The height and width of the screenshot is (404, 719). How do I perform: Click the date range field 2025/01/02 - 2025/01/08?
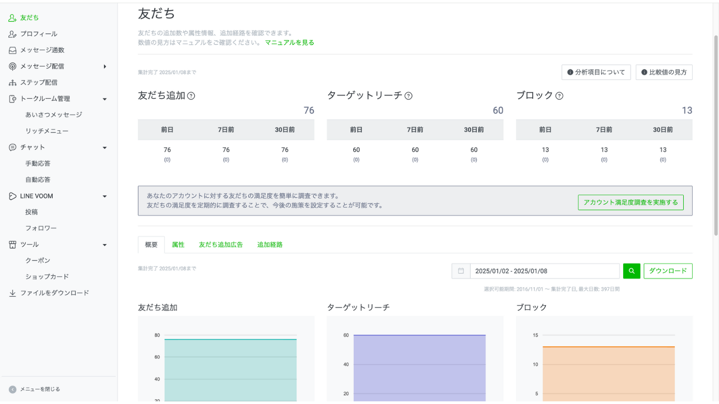click(x=545, y=271)
